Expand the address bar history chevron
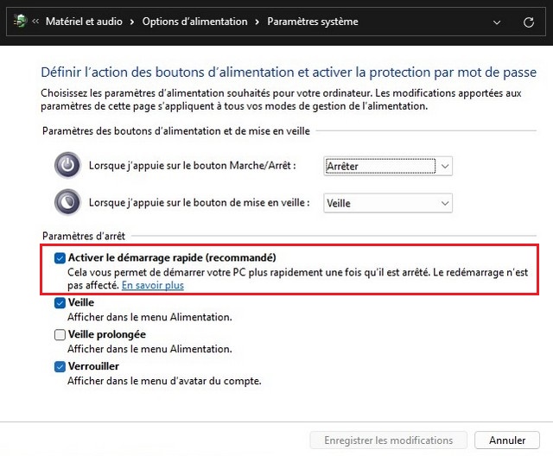 point(496,22)
